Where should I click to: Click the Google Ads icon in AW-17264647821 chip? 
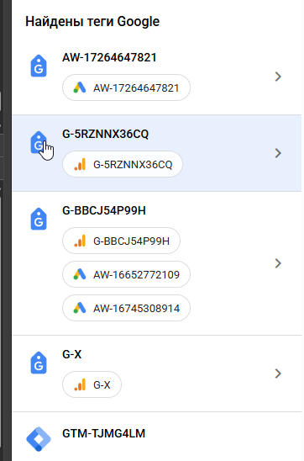click(80, 87)
